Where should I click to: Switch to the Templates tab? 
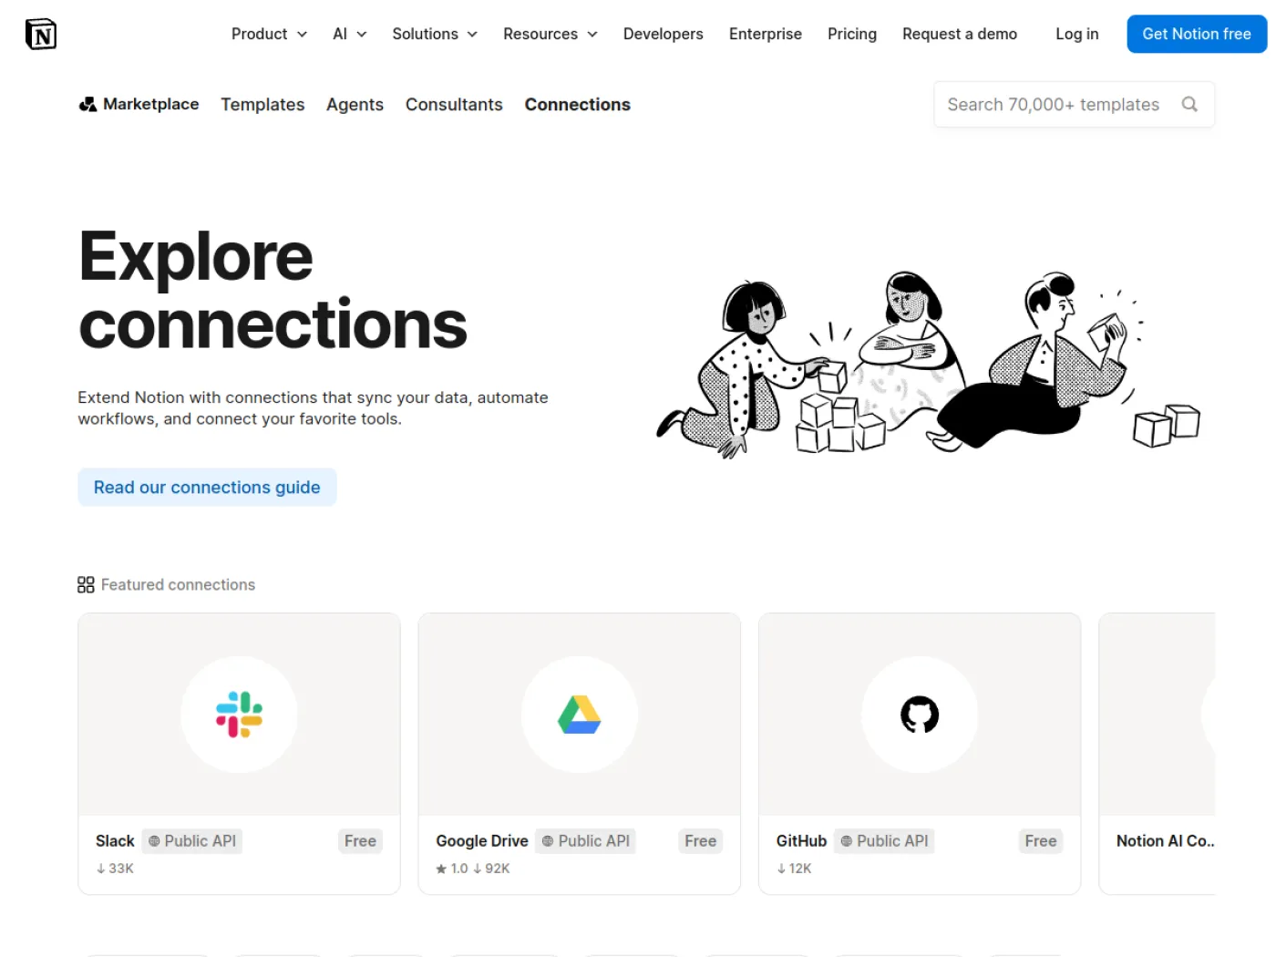click(262, 105)
